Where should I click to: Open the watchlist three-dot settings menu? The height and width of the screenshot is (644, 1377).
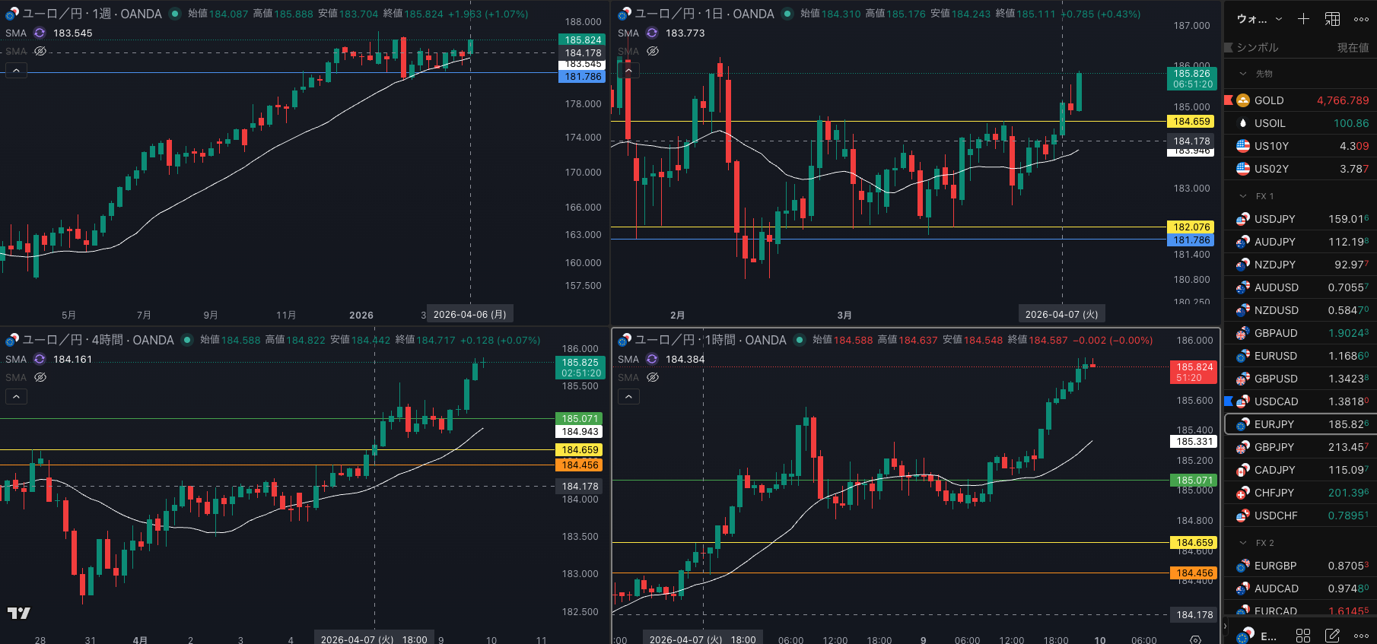pyautogui.click(x=1361, y=19)
